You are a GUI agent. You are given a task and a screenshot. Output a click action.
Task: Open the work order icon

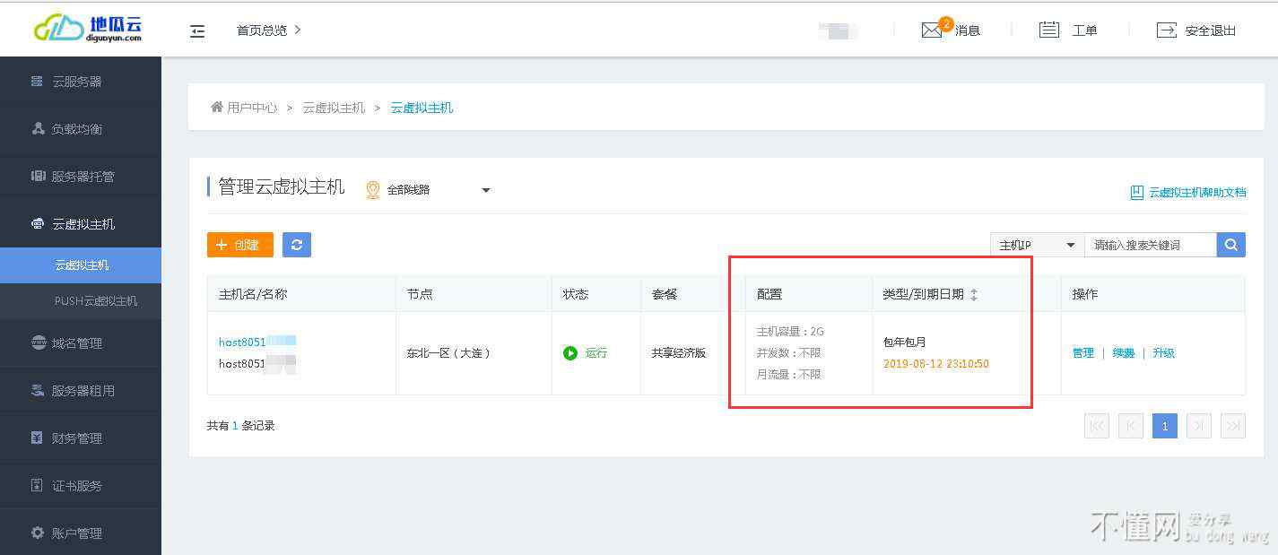click(1048, 30)
